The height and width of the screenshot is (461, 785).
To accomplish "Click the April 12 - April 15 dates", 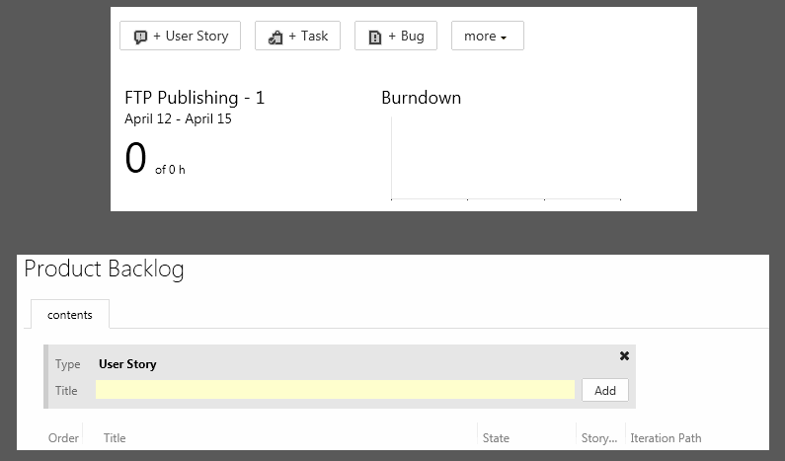I will click(x=179, y=119).
